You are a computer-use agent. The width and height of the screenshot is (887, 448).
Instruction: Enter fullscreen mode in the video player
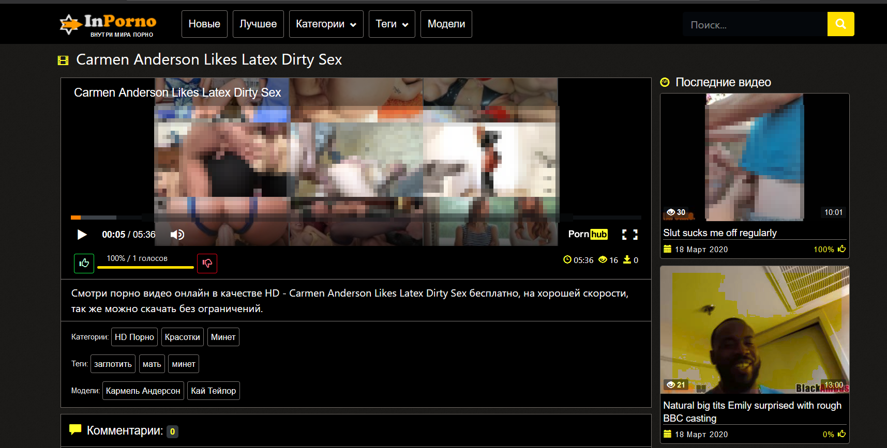(629, 235)
